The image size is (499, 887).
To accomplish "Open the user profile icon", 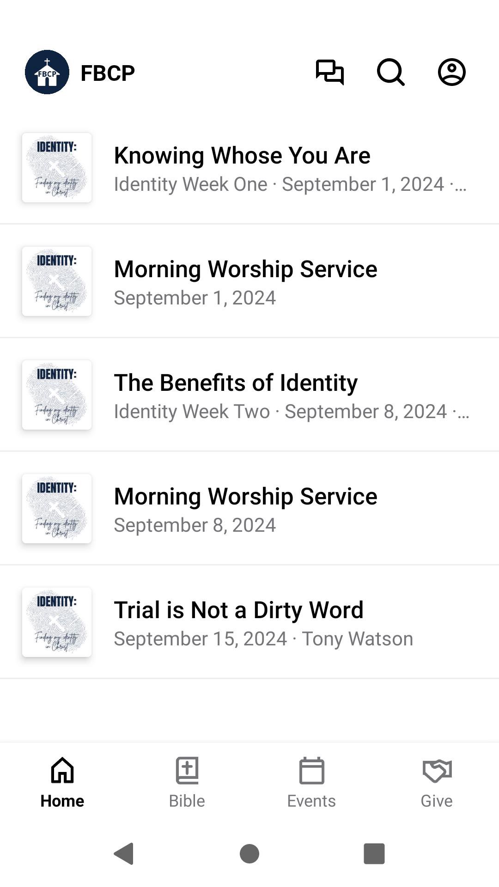I will pyautogui.click(x=451, y=73).
